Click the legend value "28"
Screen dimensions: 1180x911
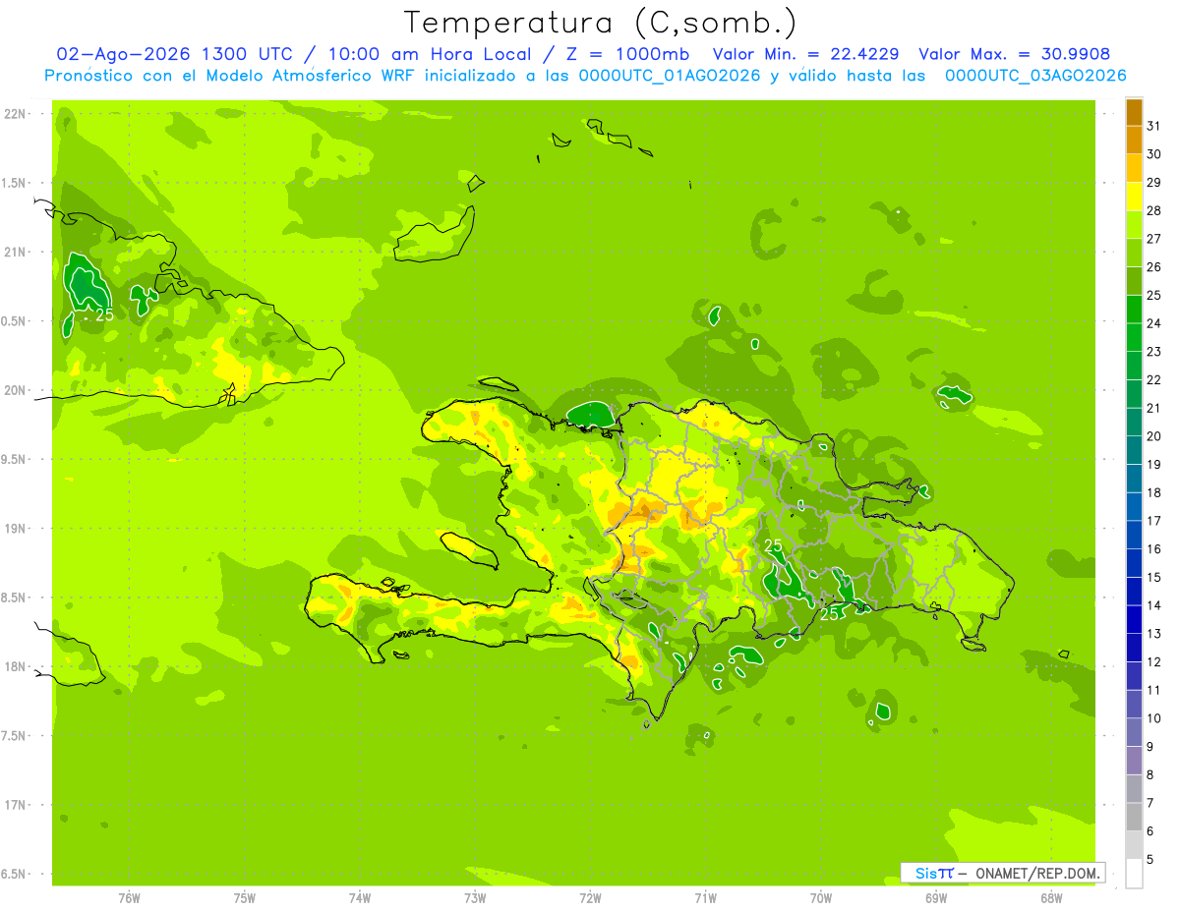click(x=1153, y=210)
